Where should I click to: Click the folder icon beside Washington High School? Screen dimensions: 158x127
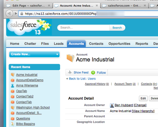(x=13, y=107)
